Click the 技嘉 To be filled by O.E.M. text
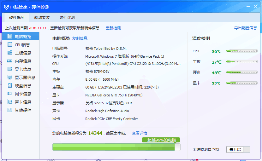The width and height of the screenshot is (262, 161). click(x=106, y=49)
